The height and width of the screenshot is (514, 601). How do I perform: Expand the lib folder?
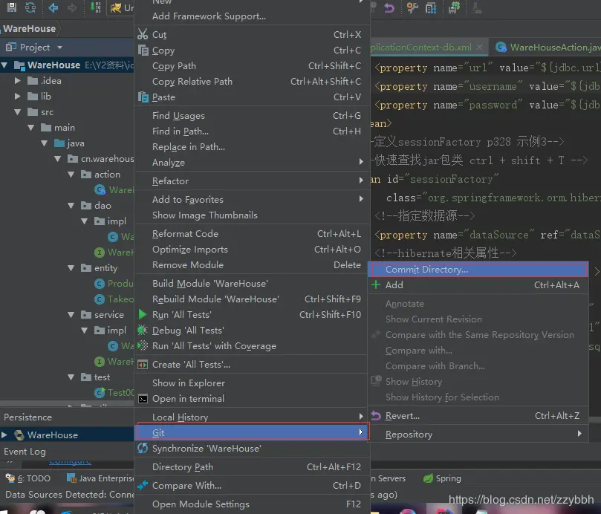pos(17,97)
